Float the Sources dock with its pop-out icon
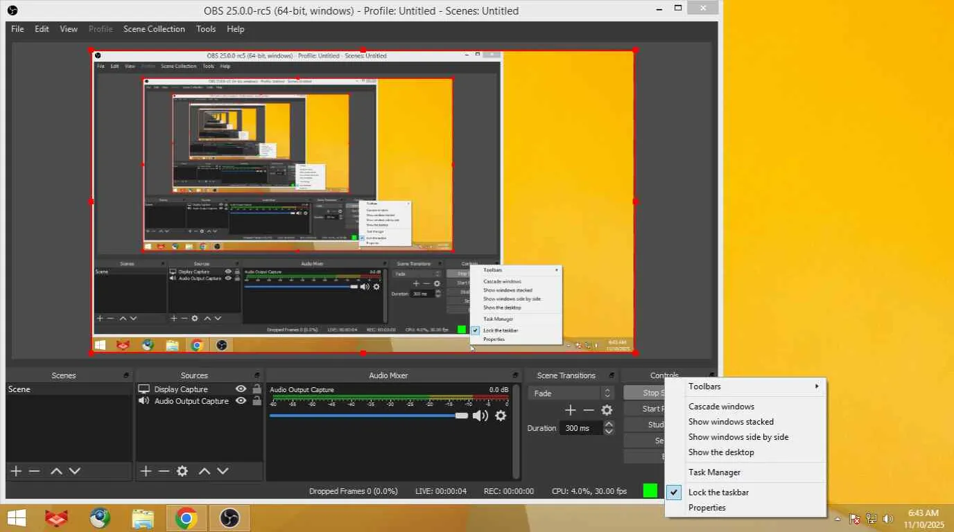954x532 pixels. point(257,375)
